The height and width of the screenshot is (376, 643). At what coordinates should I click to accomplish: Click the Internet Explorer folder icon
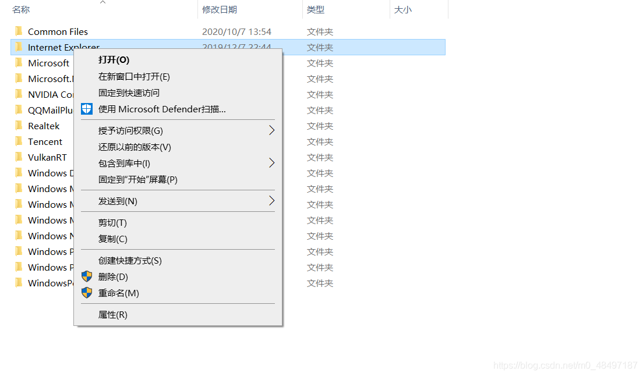(19, 47)
